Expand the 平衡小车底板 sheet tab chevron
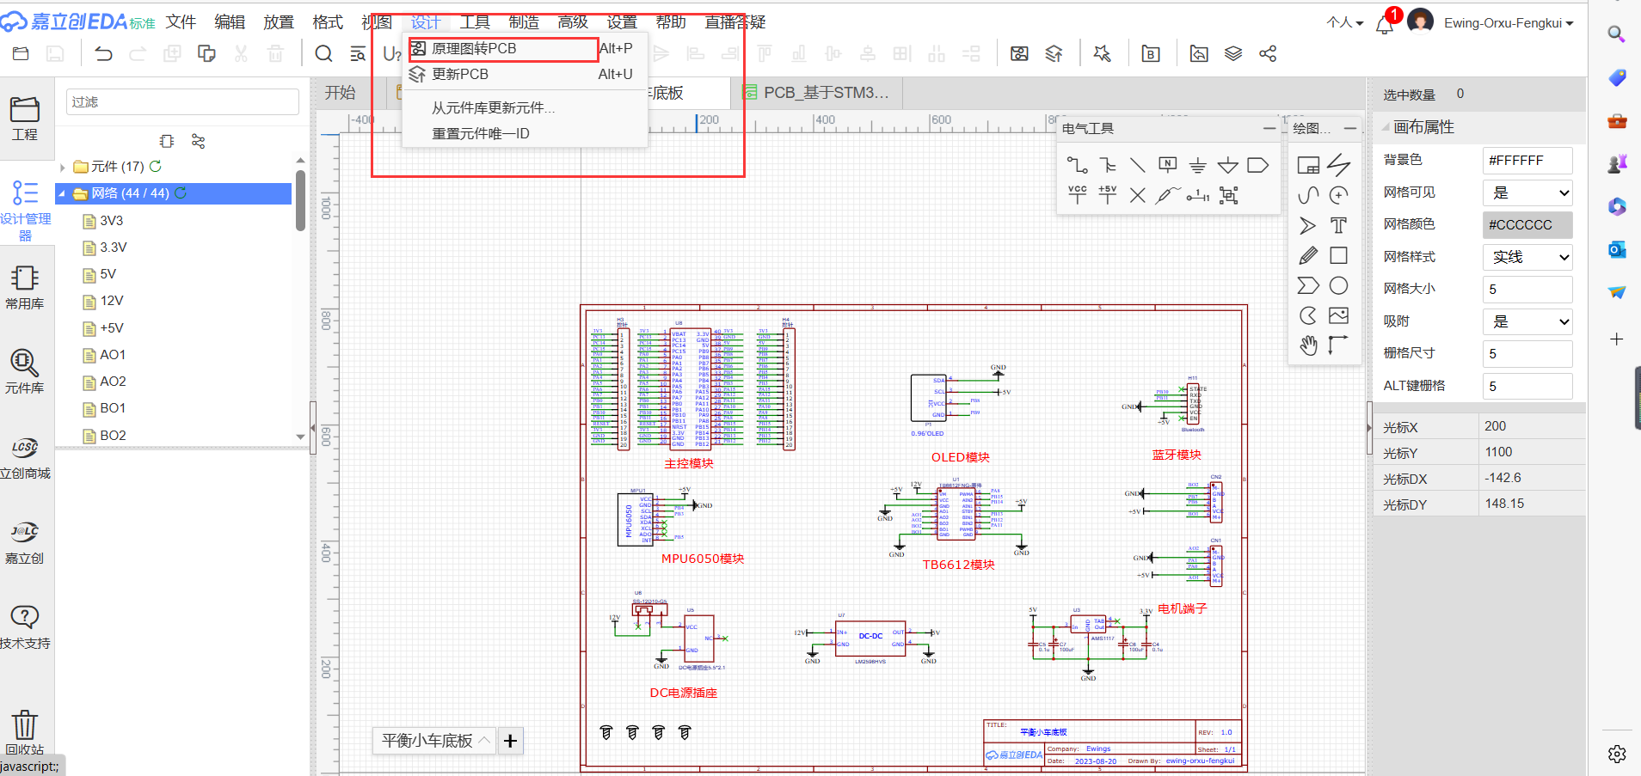1641x776 pixels. point(484,740)
